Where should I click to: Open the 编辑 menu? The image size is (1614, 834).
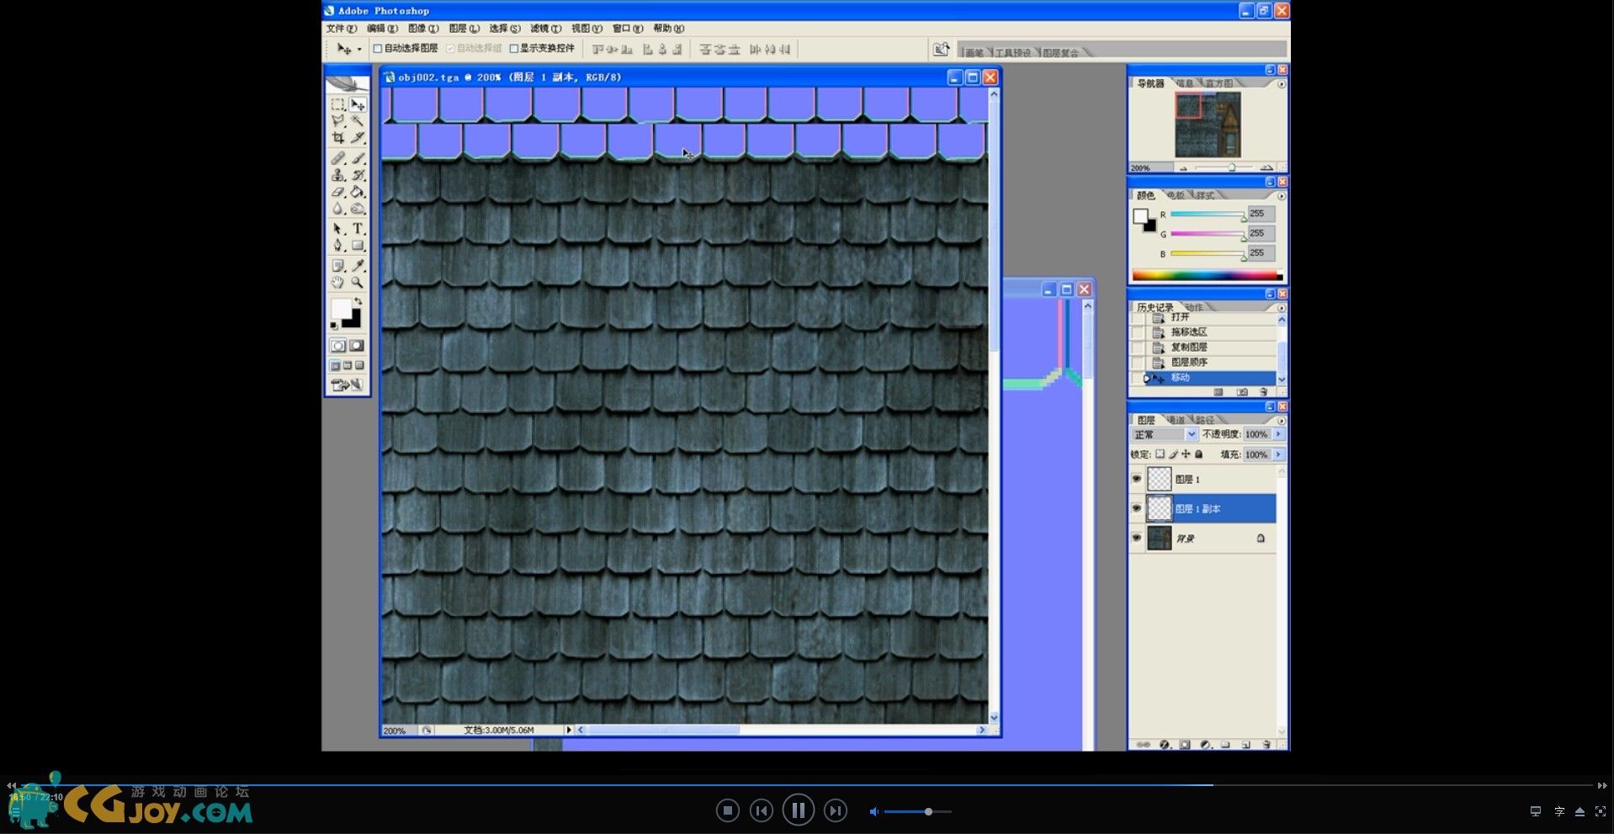pos(382,29)
